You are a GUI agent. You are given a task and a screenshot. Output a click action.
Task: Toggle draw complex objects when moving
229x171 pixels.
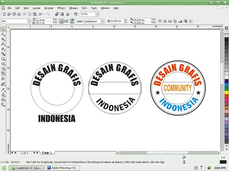point(180,21)
